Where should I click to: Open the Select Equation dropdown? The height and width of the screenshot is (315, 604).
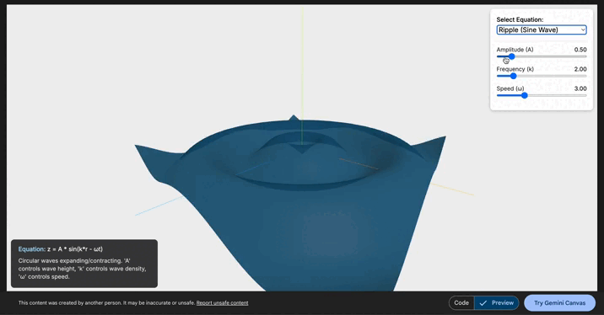click(542, 30)
